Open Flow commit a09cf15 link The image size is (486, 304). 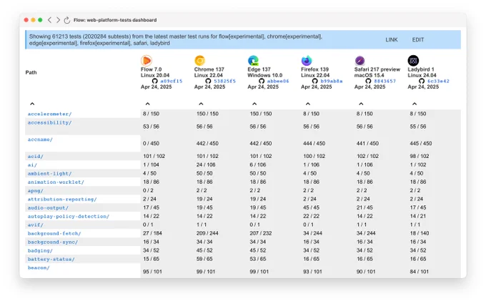point(171,81)
